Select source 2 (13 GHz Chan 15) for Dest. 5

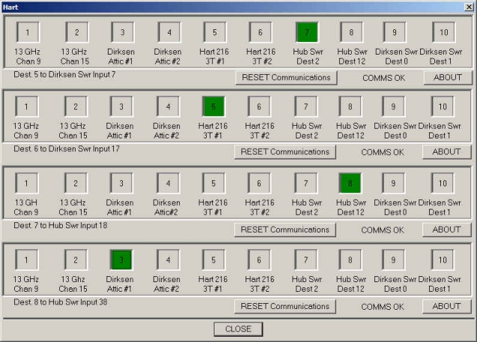(x=77, y=32)
